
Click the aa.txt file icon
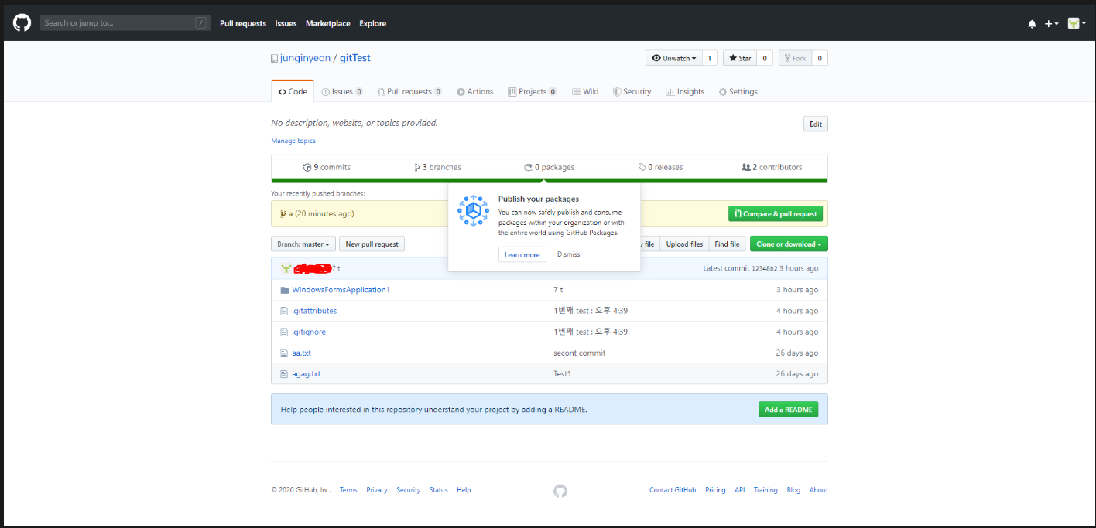click(284, 353)
